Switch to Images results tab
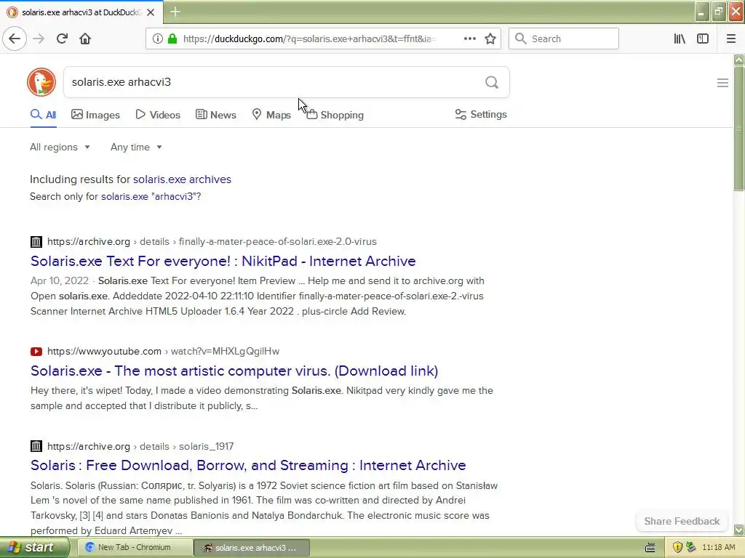This screenshot has height=558, width=745. (x=95, y=115)
